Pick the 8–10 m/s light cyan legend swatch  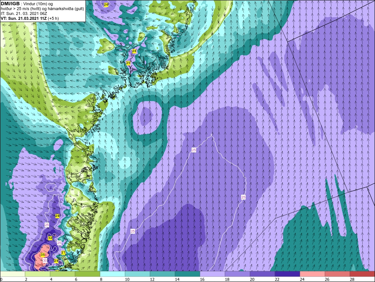pyautogui.click(x=112, y=274)
